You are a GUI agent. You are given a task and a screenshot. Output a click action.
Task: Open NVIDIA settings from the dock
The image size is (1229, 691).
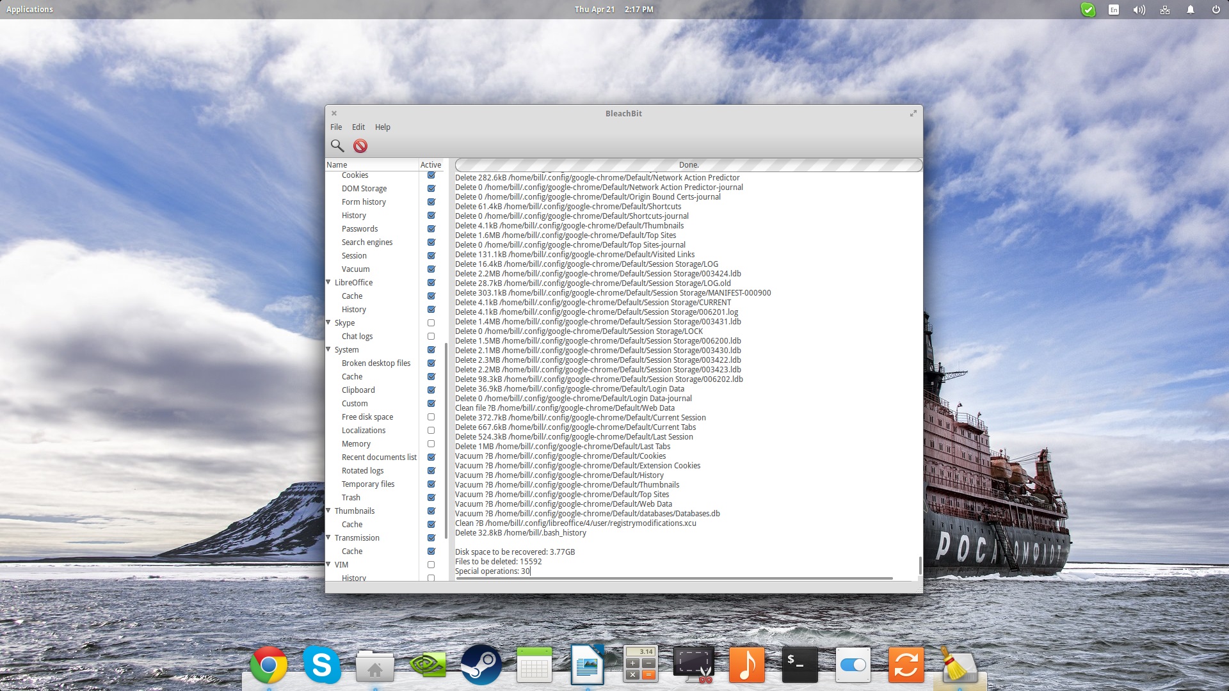tap(428, 665)
